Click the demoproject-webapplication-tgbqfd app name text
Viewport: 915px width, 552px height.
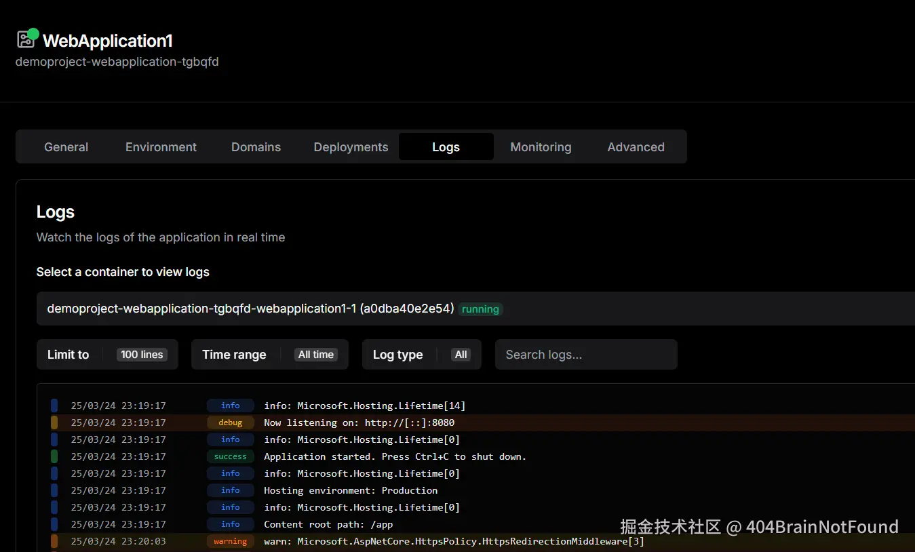pos(117,62)
